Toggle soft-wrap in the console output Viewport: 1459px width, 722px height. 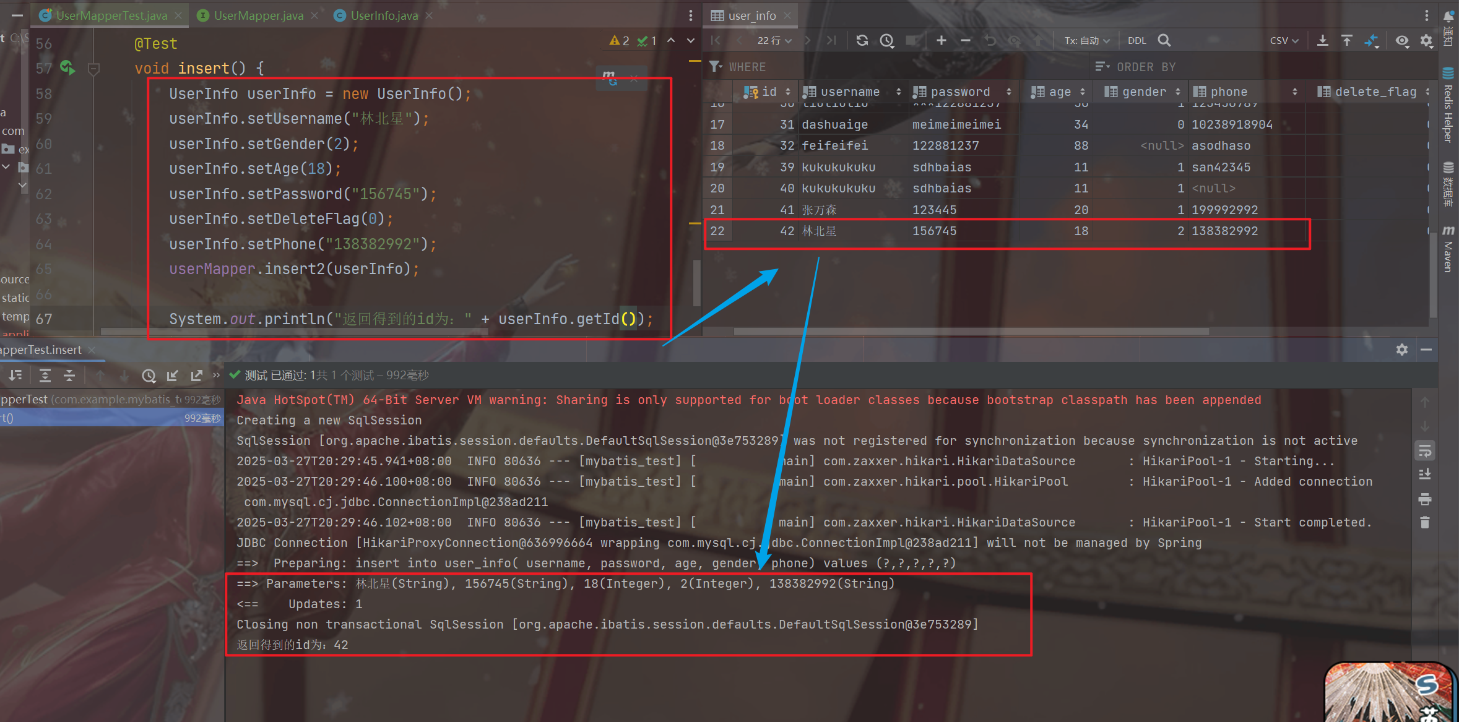click(x=1425, y=450)
